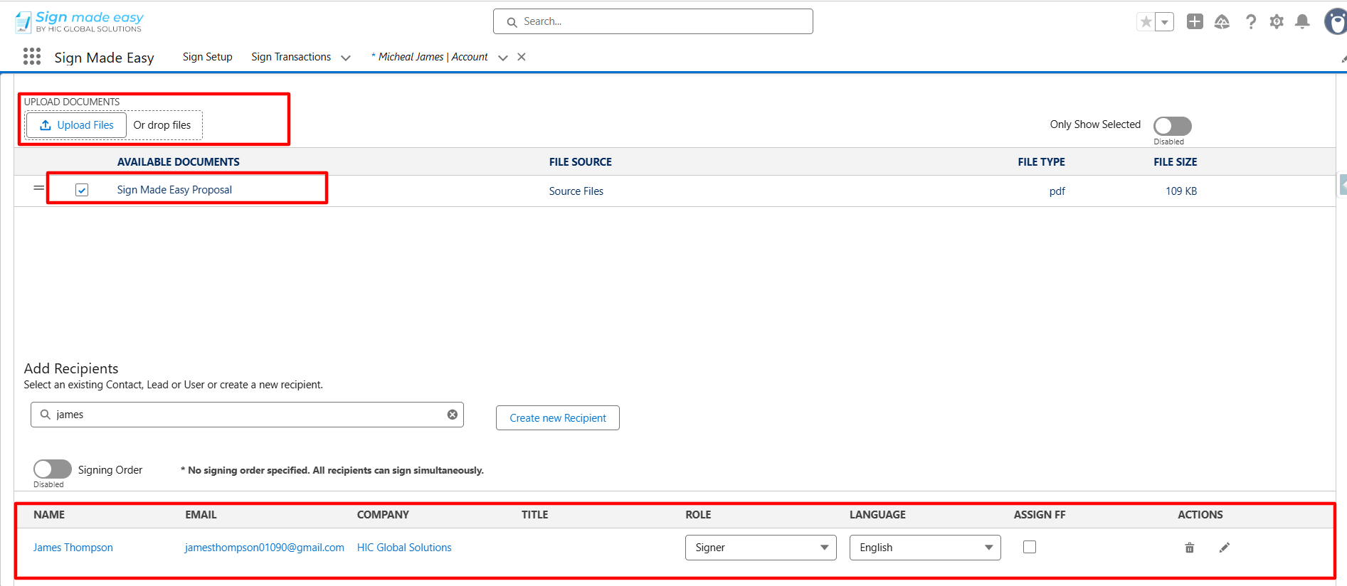Click the global actions plus icon
This screenshot has height=586, width=1347.
coord(1195,21)
